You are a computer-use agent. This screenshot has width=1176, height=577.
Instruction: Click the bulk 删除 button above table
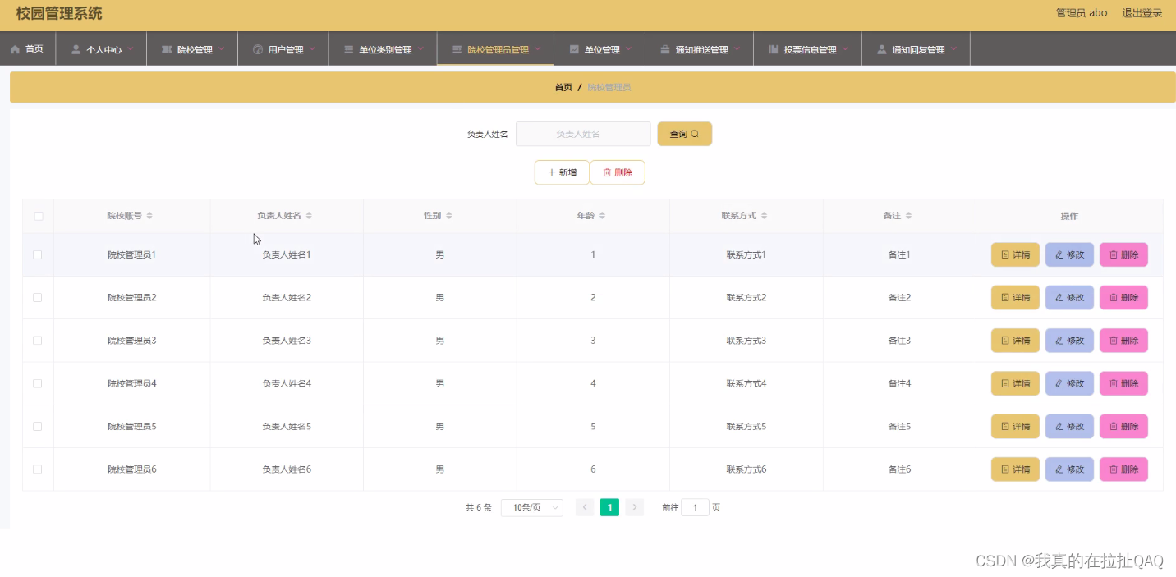point(618,172)
